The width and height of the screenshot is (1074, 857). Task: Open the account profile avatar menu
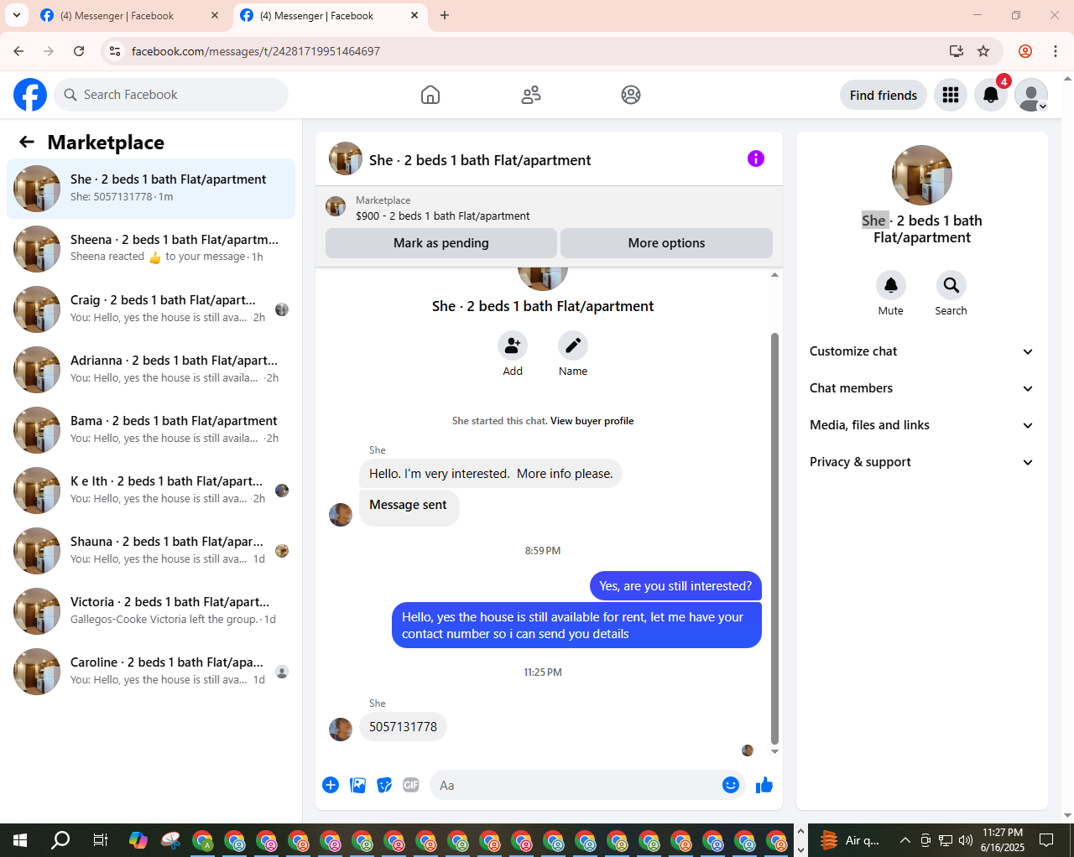[x=1031, y=95]
